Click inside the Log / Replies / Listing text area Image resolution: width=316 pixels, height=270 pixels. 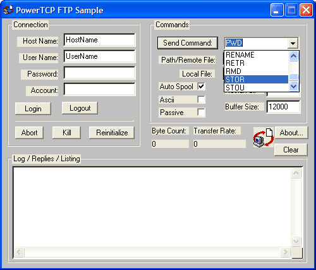[x=152, y=207]
